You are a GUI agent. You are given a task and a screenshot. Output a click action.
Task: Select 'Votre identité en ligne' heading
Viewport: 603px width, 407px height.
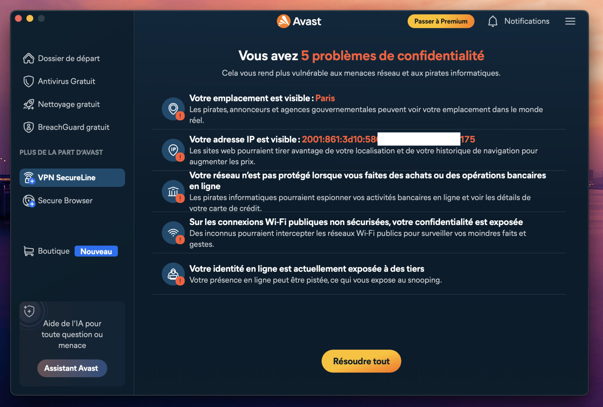(x=307, y=269)
